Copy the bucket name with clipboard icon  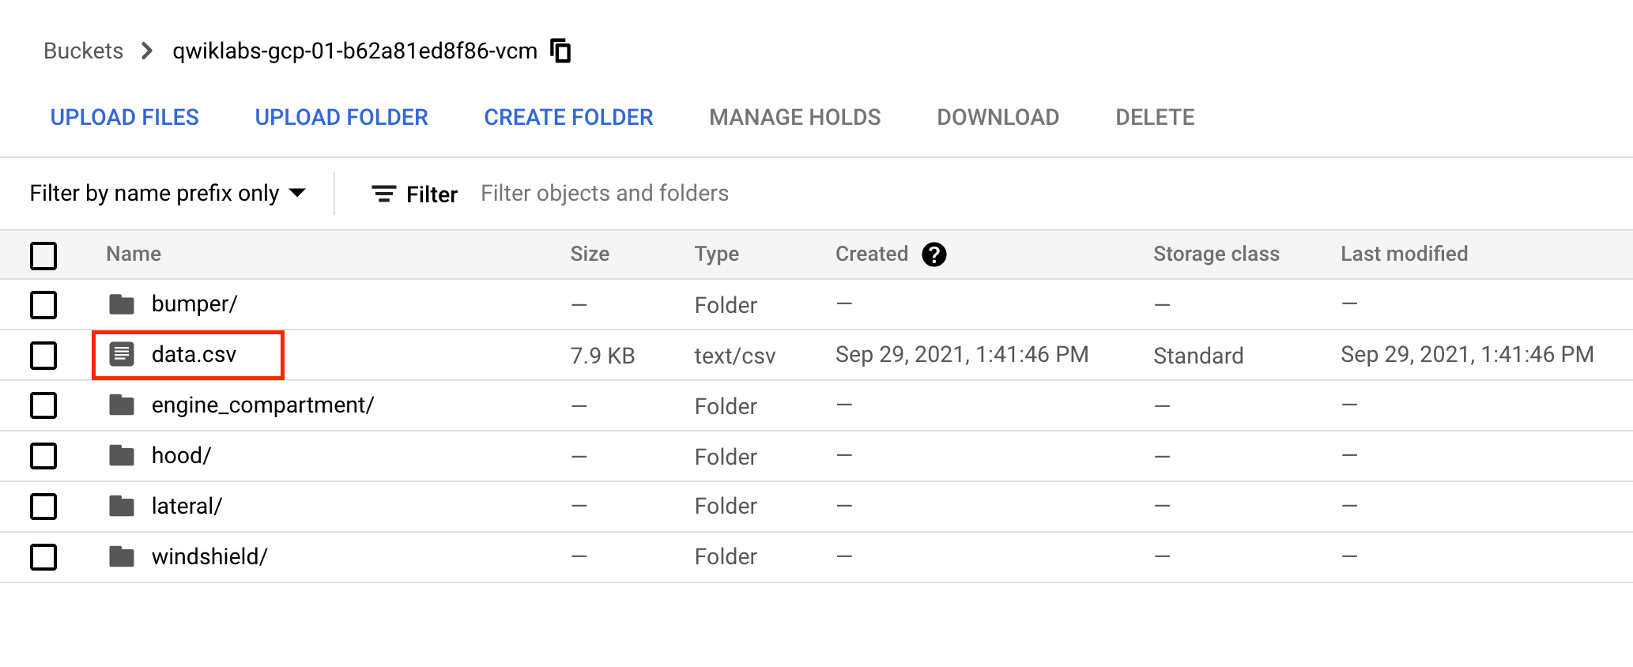click(x=560, y=51)
